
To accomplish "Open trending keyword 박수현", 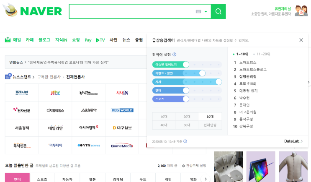I will [244, 98].
